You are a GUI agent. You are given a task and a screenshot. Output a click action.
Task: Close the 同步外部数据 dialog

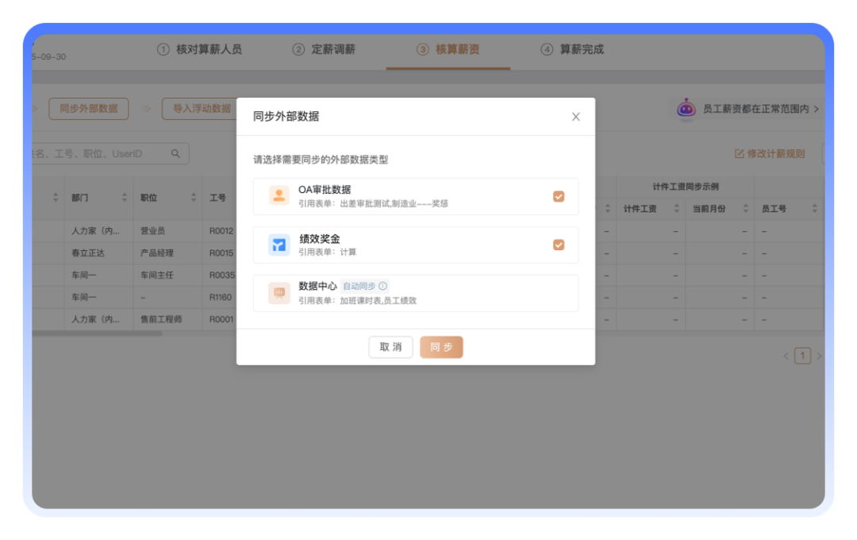coord(576,117)
